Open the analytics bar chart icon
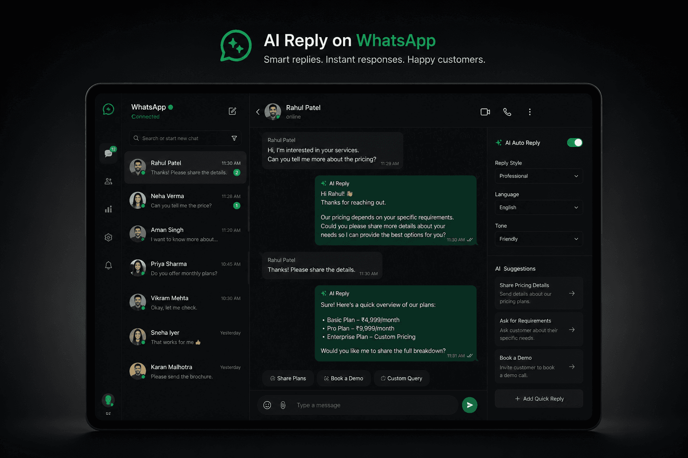688x458 pixels. (108, 209)
